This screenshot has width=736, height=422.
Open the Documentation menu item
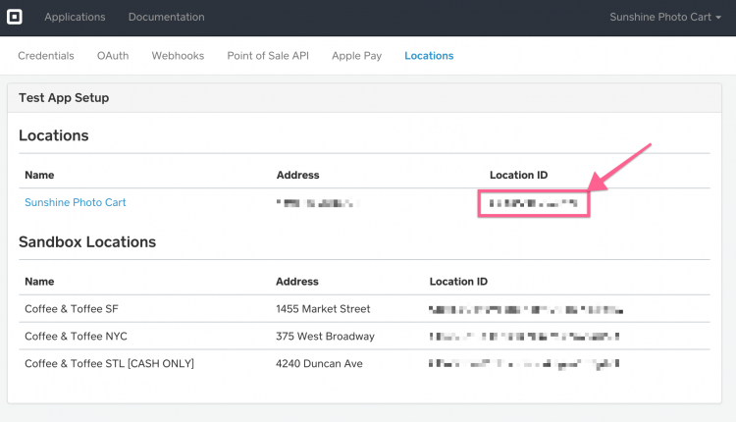click(166, 17)
